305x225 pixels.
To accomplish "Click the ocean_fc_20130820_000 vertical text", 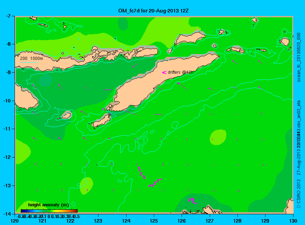I will tap(298, 57).
